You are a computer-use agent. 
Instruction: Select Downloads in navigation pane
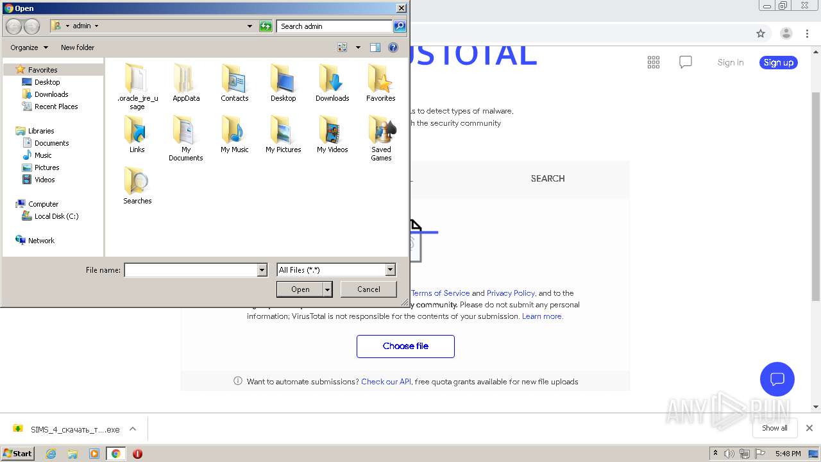(51, 94)
